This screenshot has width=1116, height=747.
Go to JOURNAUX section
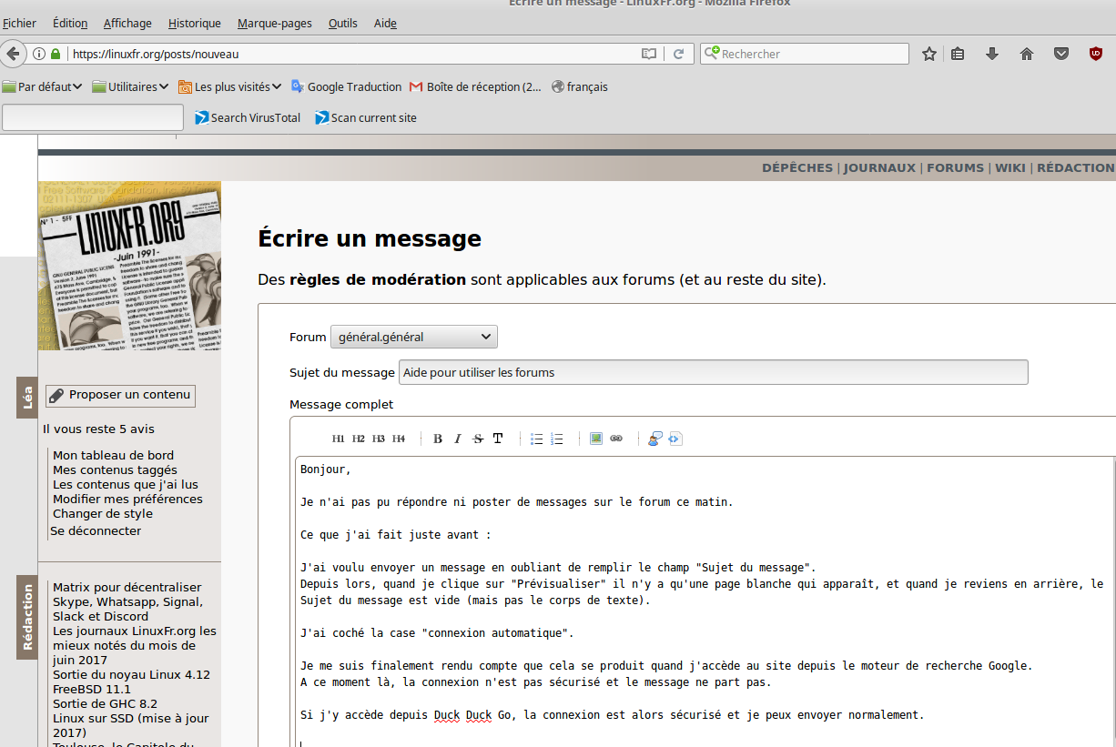point(879,167)
